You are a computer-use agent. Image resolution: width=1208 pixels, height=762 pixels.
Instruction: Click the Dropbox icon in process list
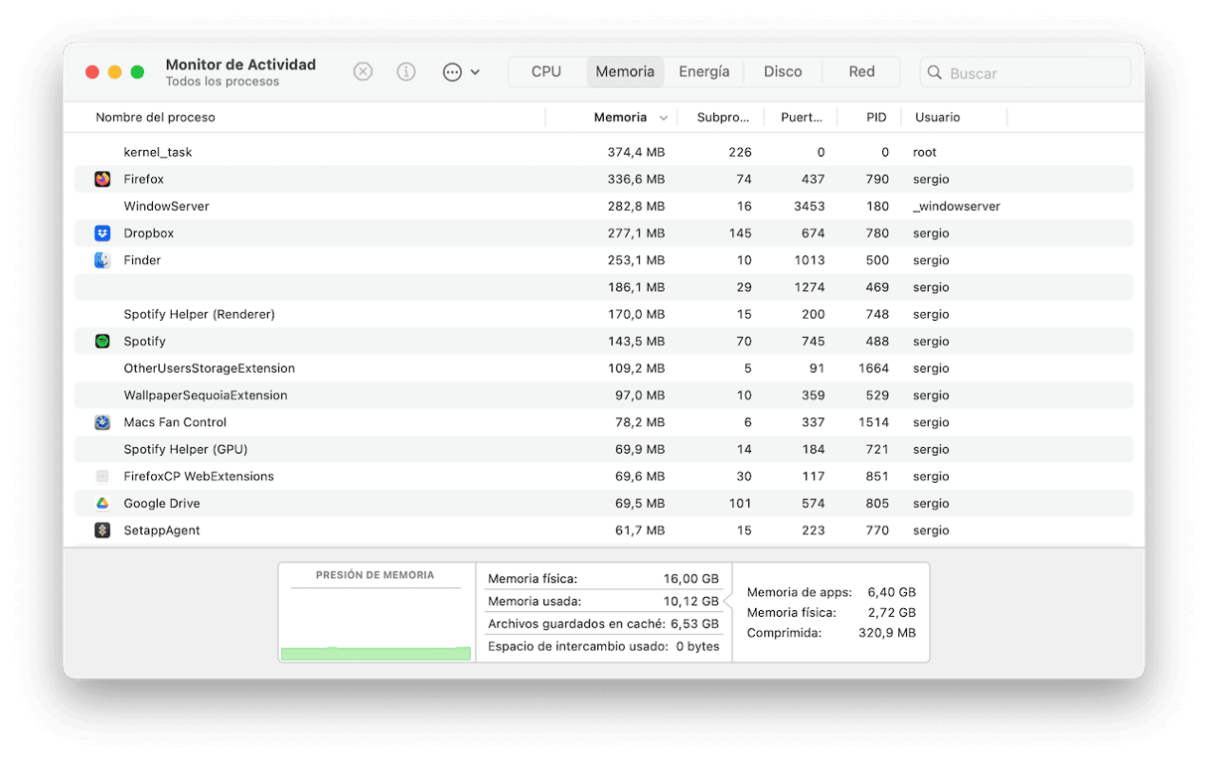click(x=102, y=233)
